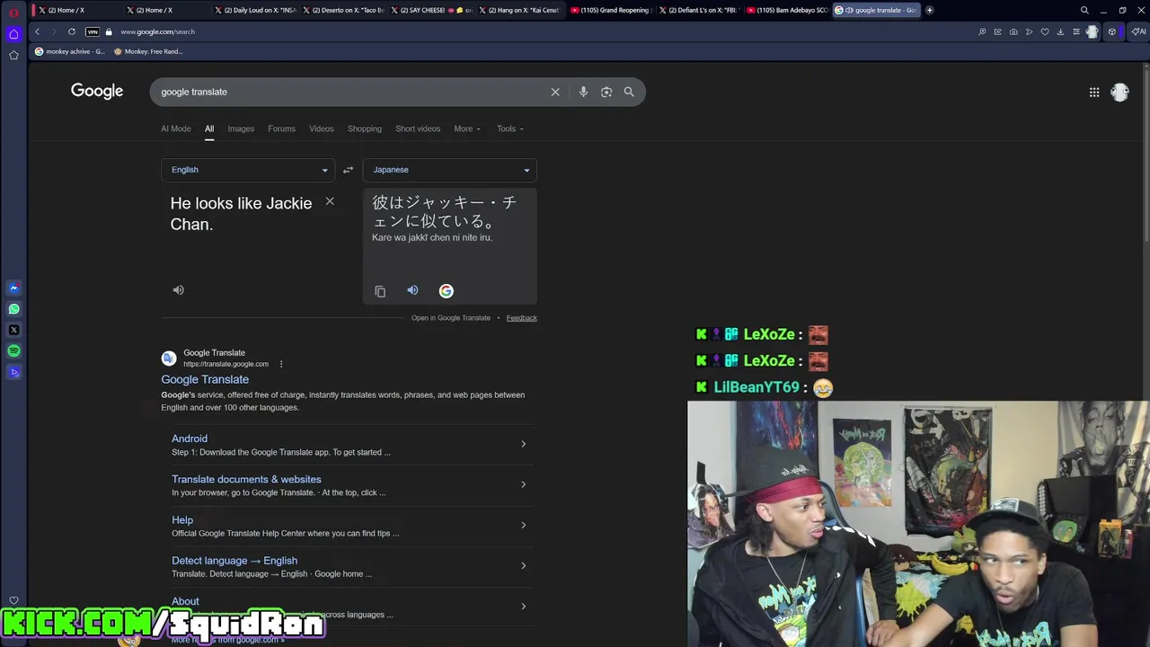Add page to favorites with heart icon
The image size is (1150, 647).
(x=1045, y=31)
